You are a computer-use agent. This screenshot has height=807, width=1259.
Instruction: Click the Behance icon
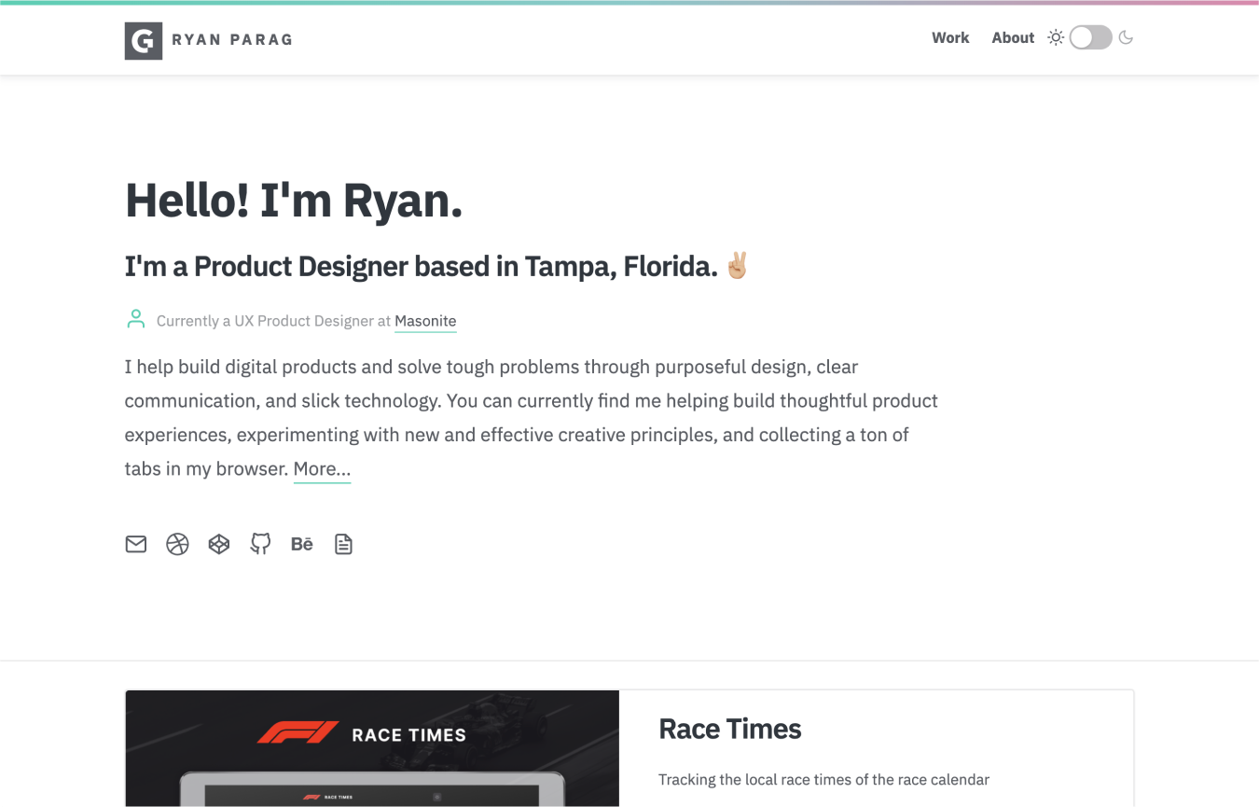coord(301,544)
